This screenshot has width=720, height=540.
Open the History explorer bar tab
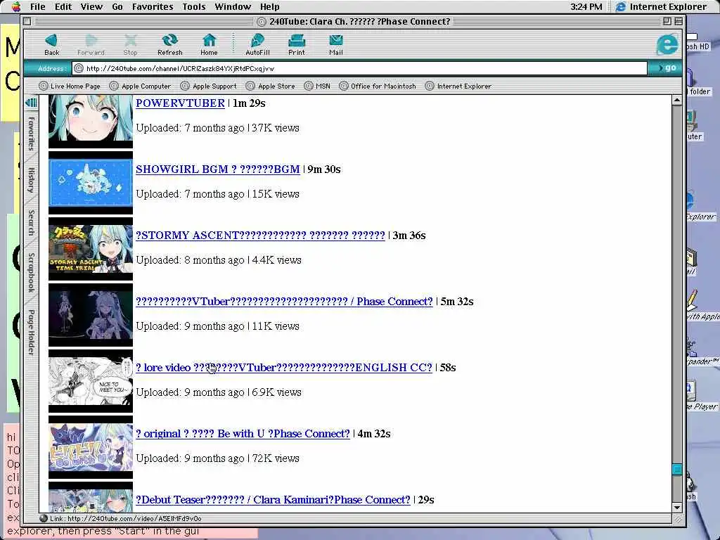coord(31,180)
